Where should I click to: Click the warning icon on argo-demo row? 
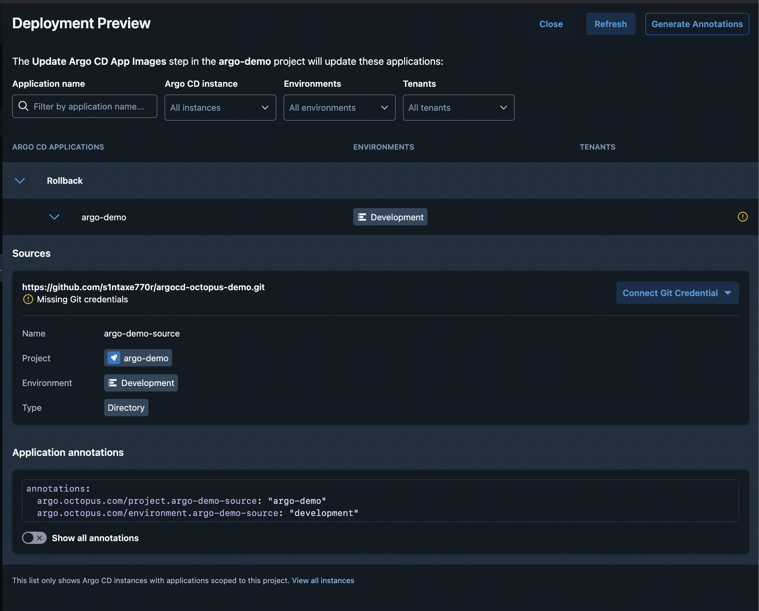coord(742,217)
